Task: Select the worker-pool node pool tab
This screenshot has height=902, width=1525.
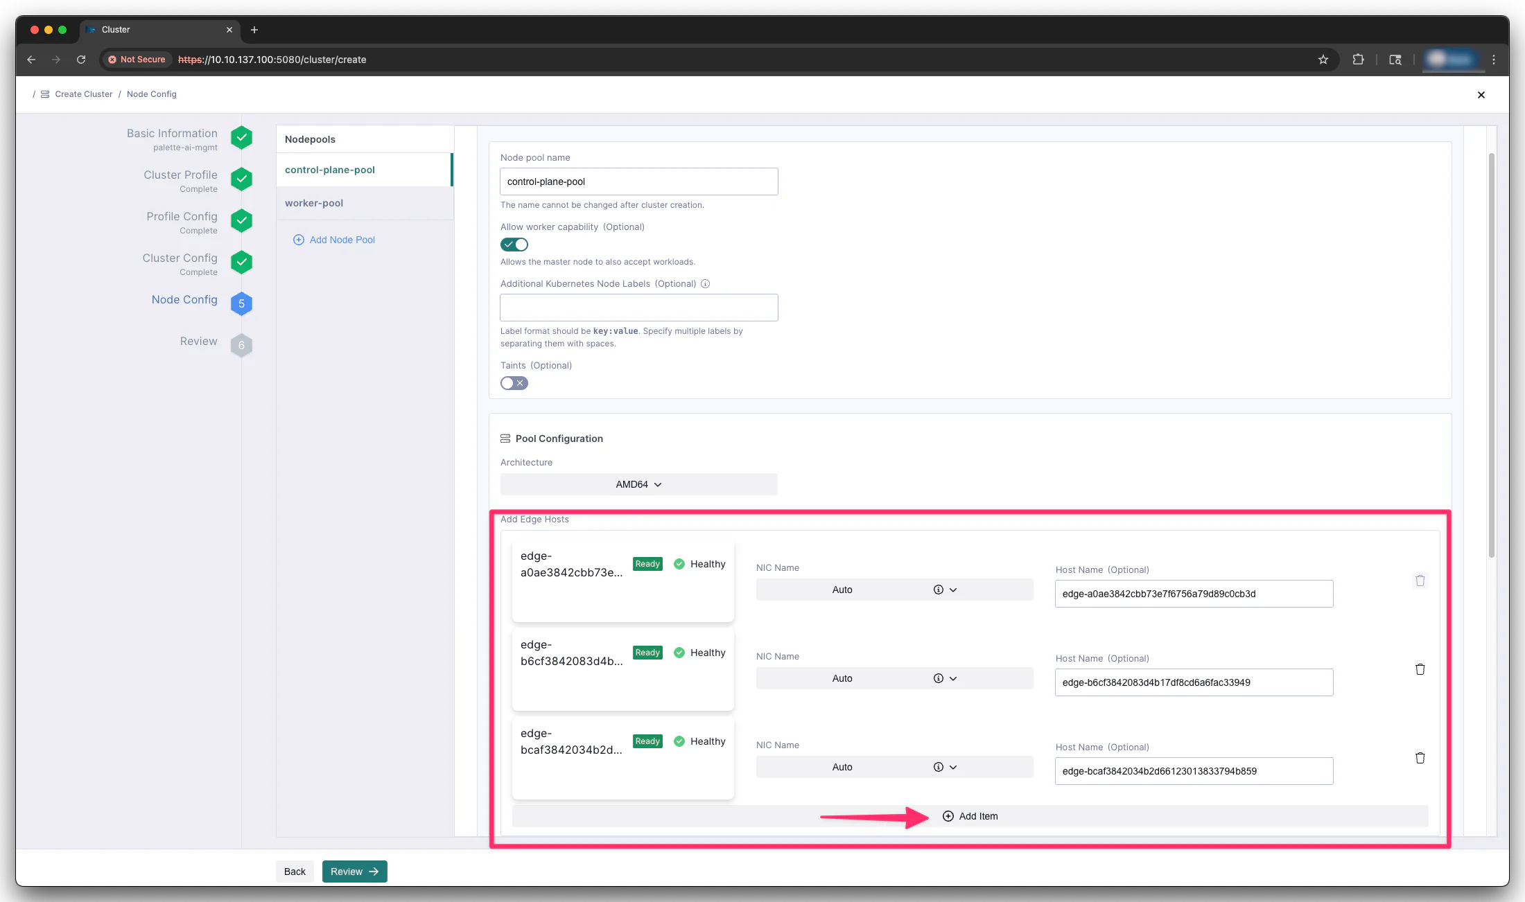Action: pos(314,203)
